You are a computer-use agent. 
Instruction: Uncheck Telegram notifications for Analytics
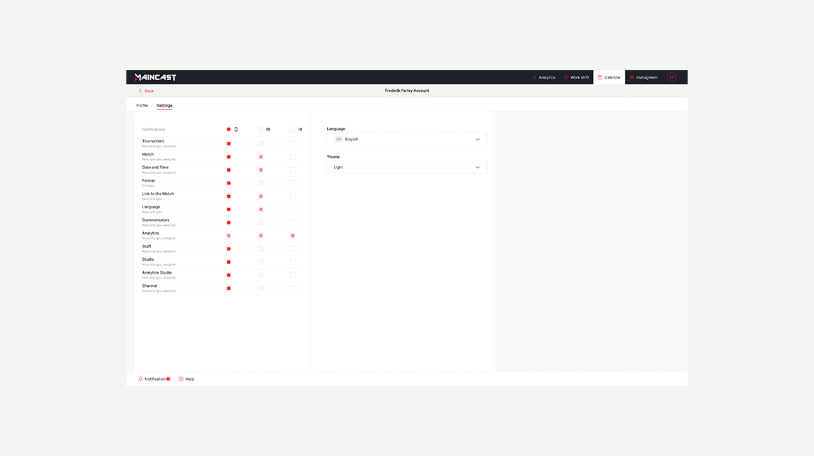293,236
